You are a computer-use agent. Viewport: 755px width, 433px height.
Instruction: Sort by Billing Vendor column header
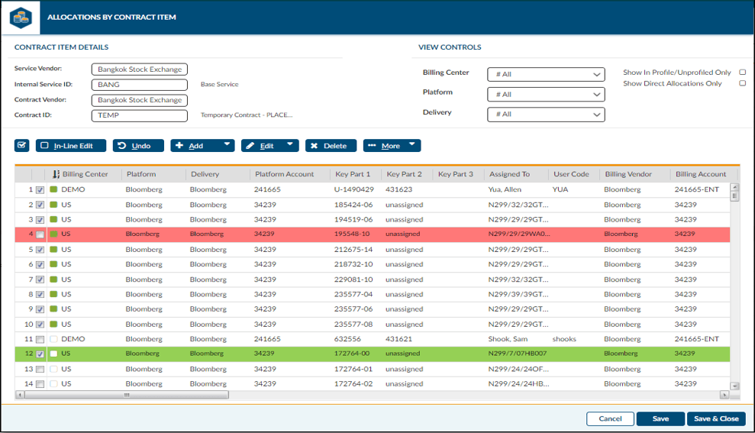[628, 174]
